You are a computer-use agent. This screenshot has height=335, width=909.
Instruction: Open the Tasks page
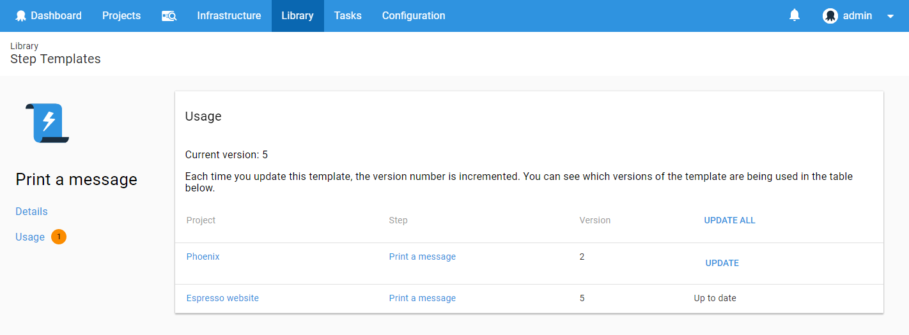[x=348, y=16]
